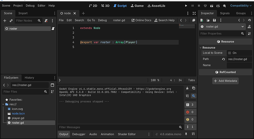Add a new scene tab
This screenshot has width=254, height=139.
click(83, 14)
